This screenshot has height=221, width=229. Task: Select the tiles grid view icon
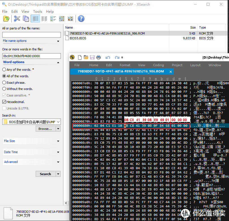[61, 19]
